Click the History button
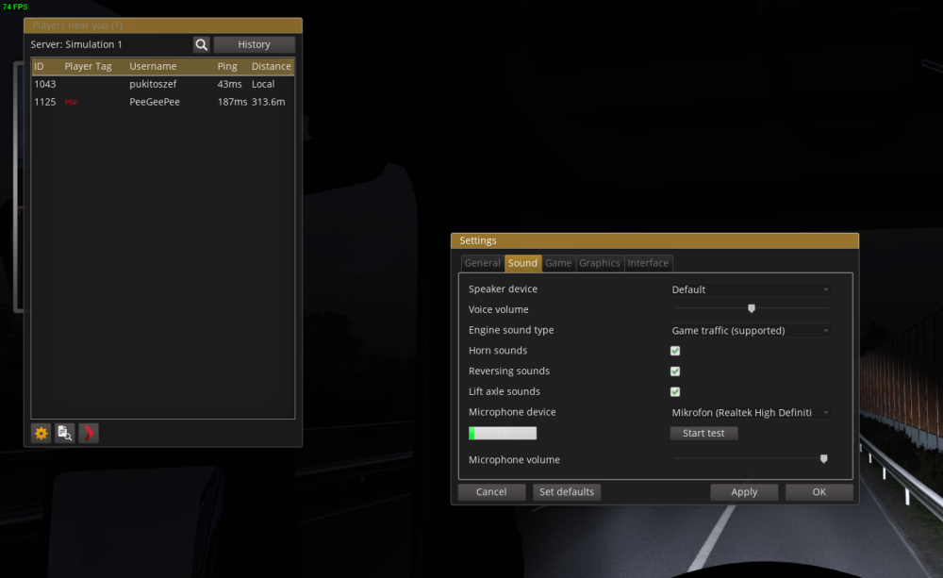The image size is (943, 578). click(254, 44)
